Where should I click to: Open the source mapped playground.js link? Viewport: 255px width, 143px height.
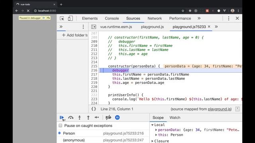(x=219, y=109)
